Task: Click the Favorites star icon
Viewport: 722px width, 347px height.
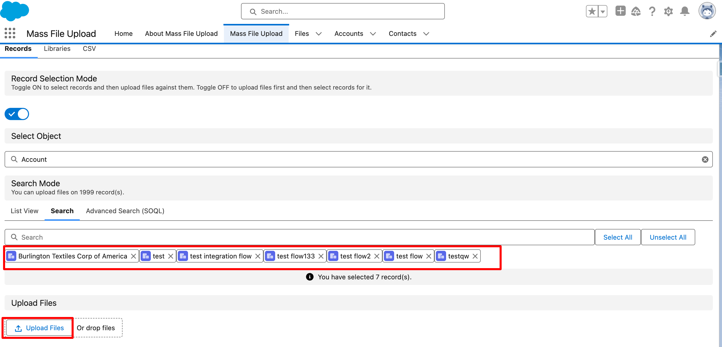Action: click(592, 11)
